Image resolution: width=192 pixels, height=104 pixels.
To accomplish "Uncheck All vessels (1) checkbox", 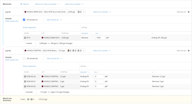I will [x=24, y=20].
